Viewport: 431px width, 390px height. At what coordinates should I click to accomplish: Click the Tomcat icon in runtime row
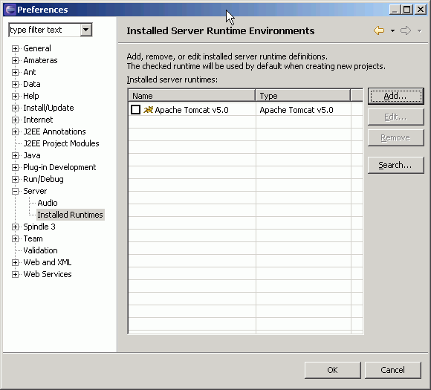point(148,110)
